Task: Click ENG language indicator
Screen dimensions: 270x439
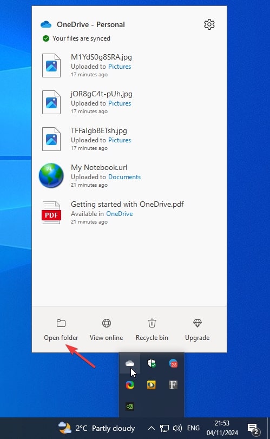Action: click(x=193, y=428)
